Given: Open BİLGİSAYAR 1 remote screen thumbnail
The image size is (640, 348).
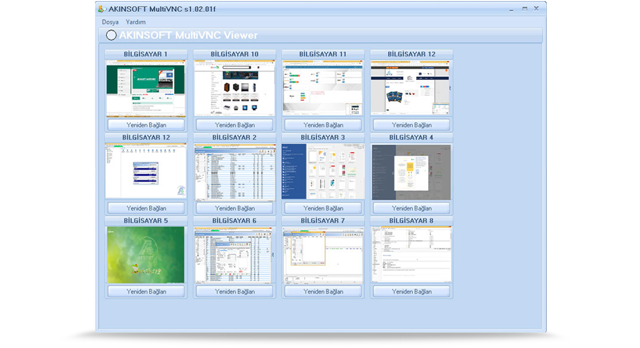Looking at the screenshot, I should coord(146,88).
